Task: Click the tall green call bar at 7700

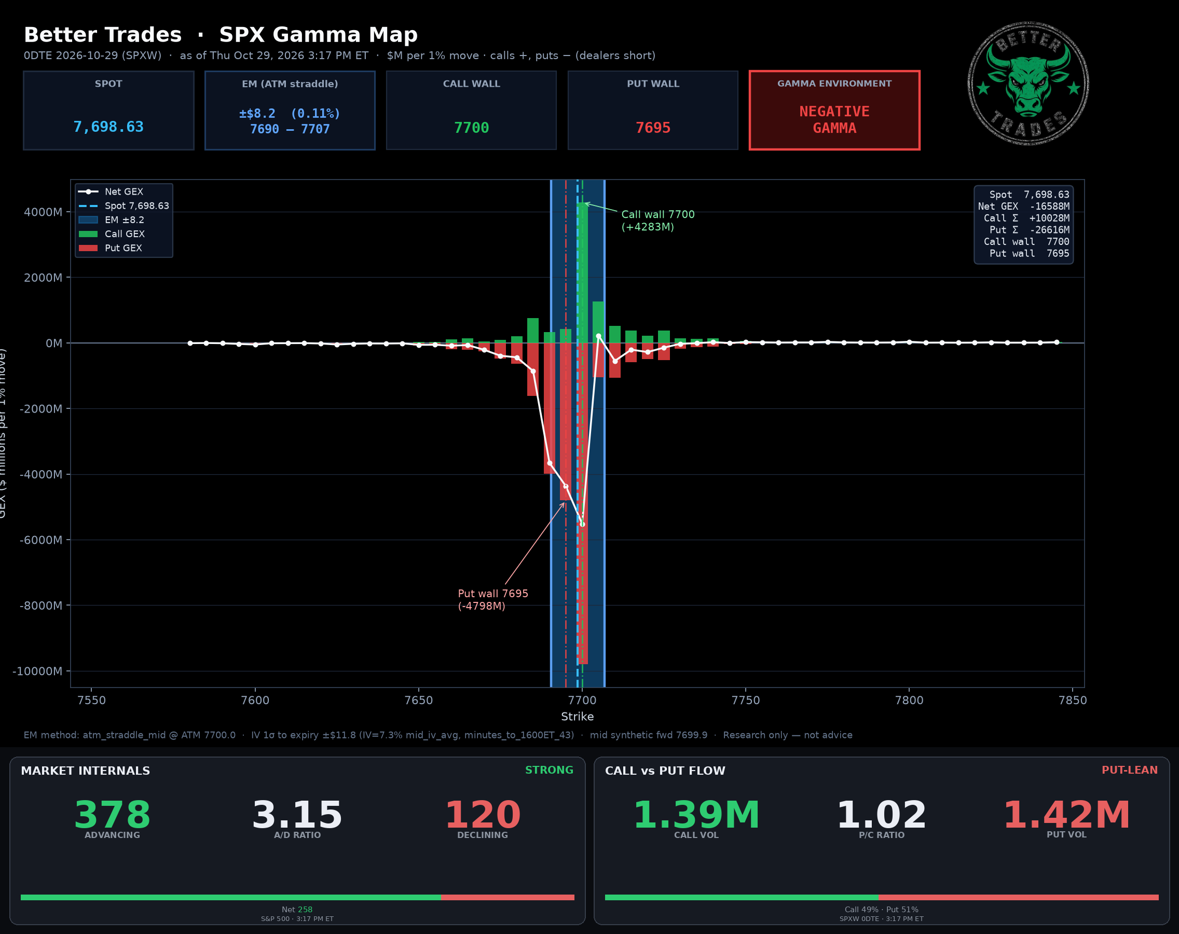Action: click(x=582, y=272)
